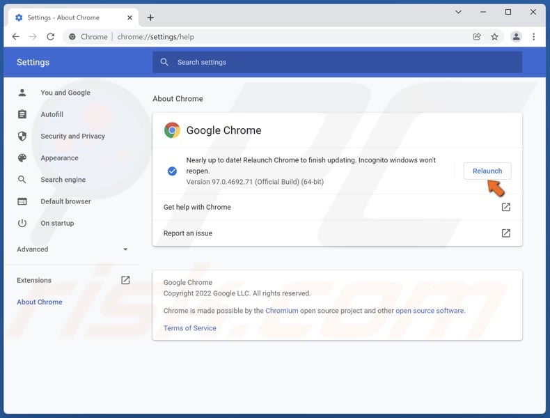The width and height of the screenshot is (550, 418).
Task: Click the Relaunch button
Action: (x=487, y=171)
